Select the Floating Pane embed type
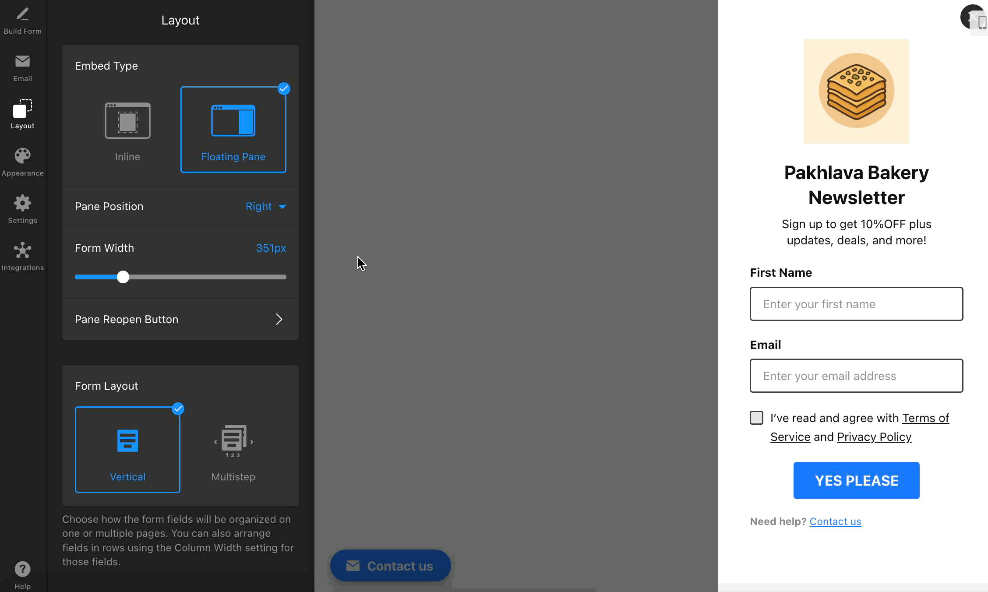The height and width of the screenshot is (592, 988). (x=233, y=130)
